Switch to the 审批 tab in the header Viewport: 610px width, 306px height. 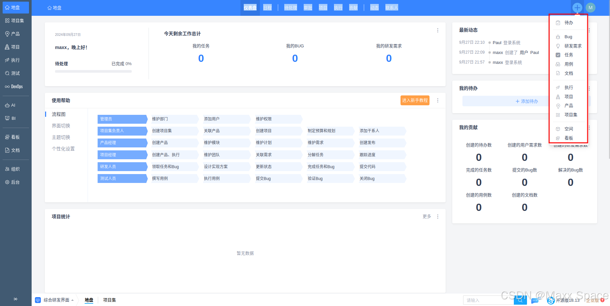click(308, 8)
